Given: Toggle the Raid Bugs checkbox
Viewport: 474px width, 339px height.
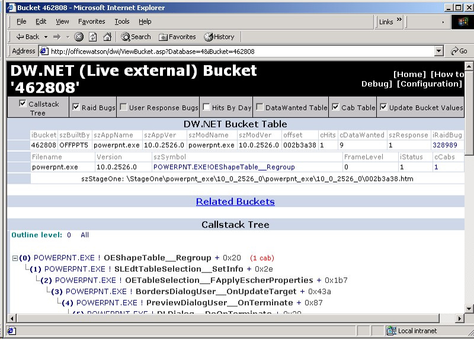Looking at the screenshot, I should click(x=76, y=107).
